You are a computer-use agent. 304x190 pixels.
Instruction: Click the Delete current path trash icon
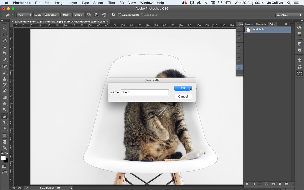[x=286, y=184]
